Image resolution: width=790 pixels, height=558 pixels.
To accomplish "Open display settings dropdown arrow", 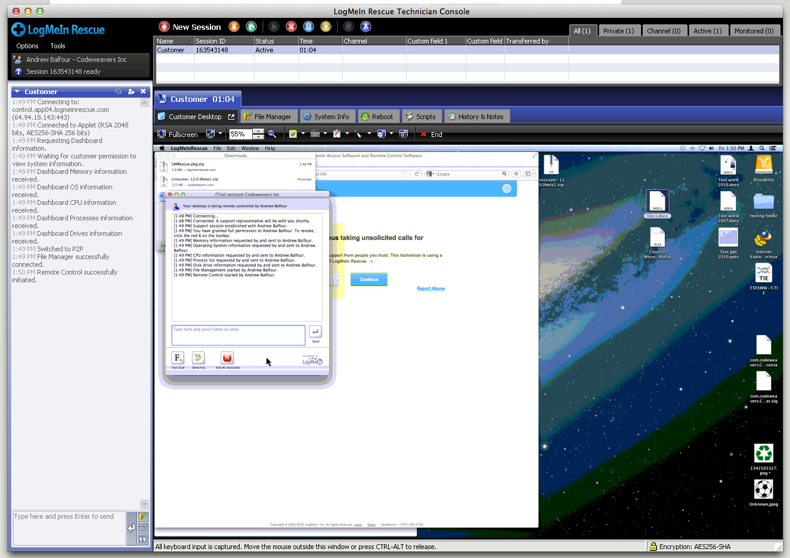I will [x=220, y=134].
